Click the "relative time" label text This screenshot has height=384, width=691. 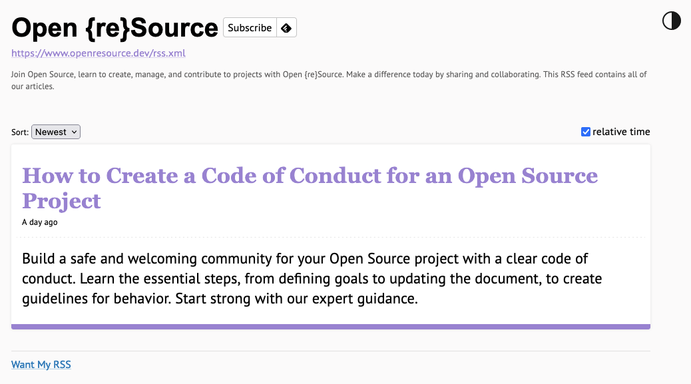pos(621,132)
